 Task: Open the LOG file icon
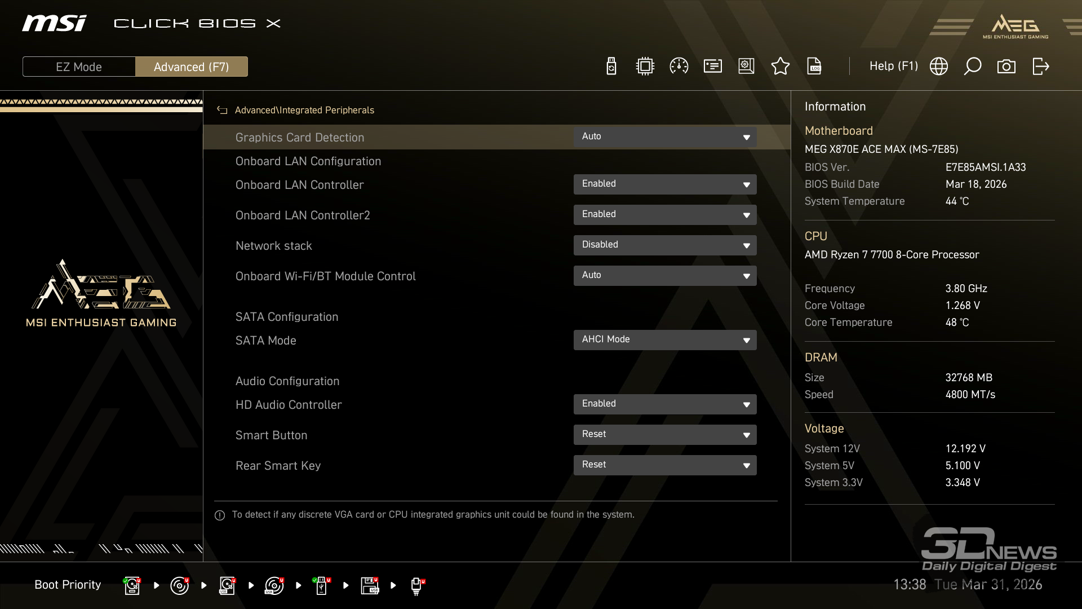coord(814,67)
